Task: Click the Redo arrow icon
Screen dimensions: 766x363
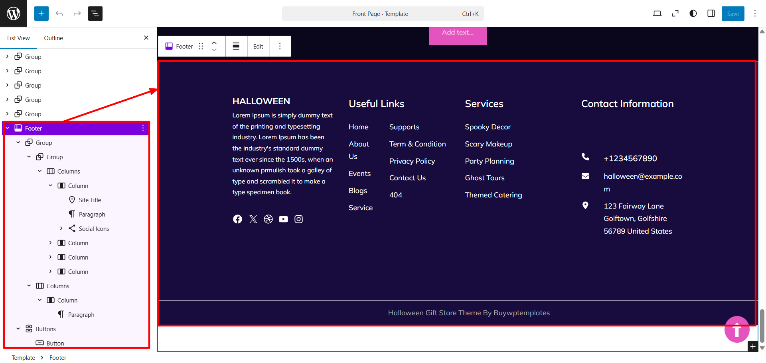Action: [x=77, y=14]
